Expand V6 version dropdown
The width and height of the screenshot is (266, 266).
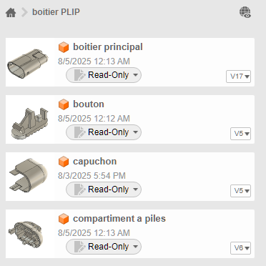point(240,248)
